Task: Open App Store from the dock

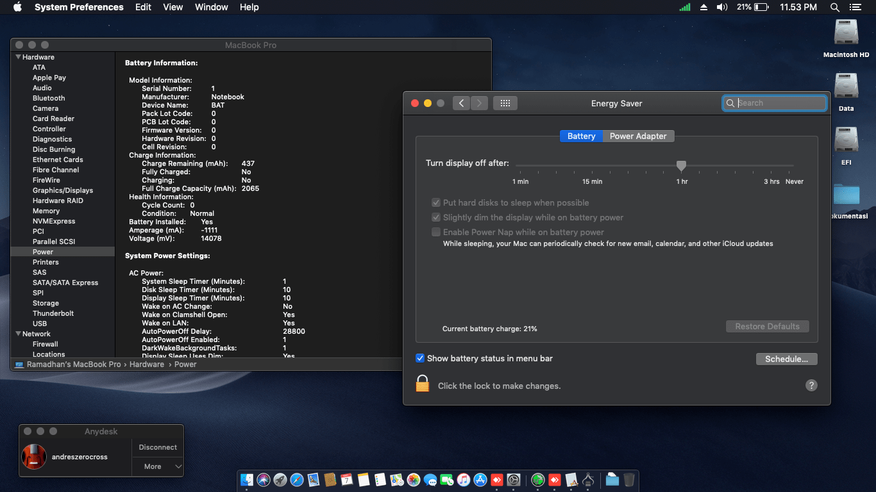Action: (480, 480)
